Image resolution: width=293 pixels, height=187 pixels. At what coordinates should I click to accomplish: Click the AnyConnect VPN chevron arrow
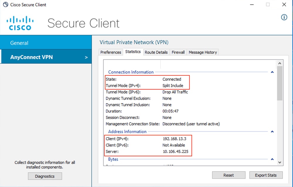pos(86,57)
